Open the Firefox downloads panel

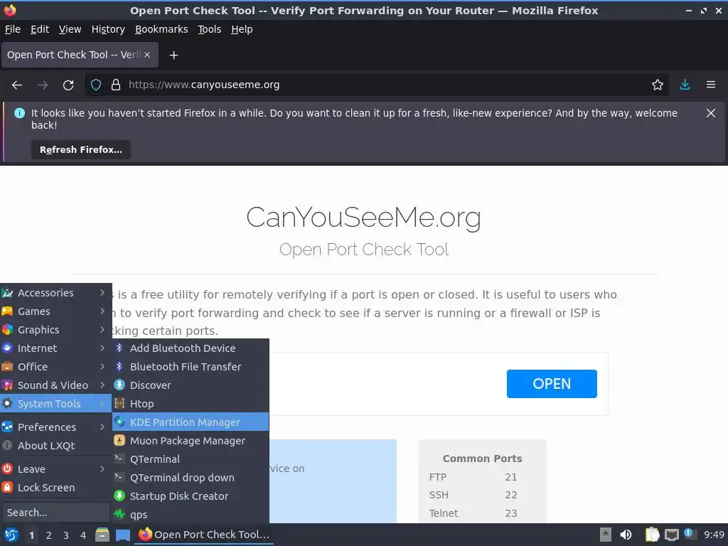coord(685,85)
